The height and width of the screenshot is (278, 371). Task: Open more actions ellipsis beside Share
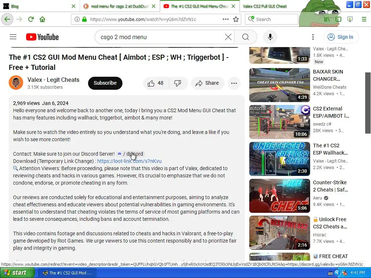click(234, 83)
